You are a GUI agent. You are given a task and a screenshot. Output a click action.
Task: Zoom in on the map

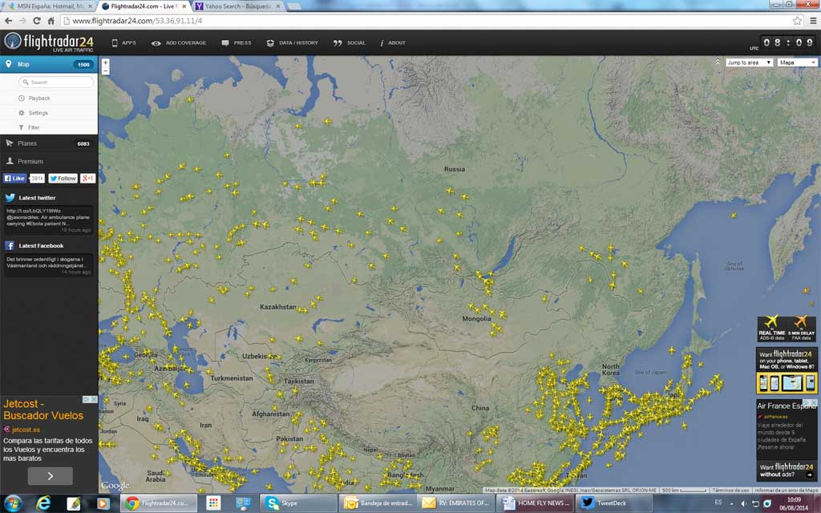pos(106,62)
